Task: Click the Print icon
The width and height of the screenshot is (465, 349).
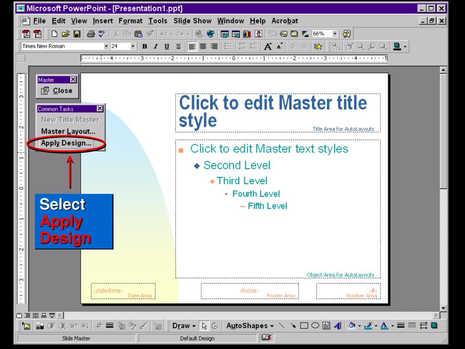Action: tap(91, 34)
